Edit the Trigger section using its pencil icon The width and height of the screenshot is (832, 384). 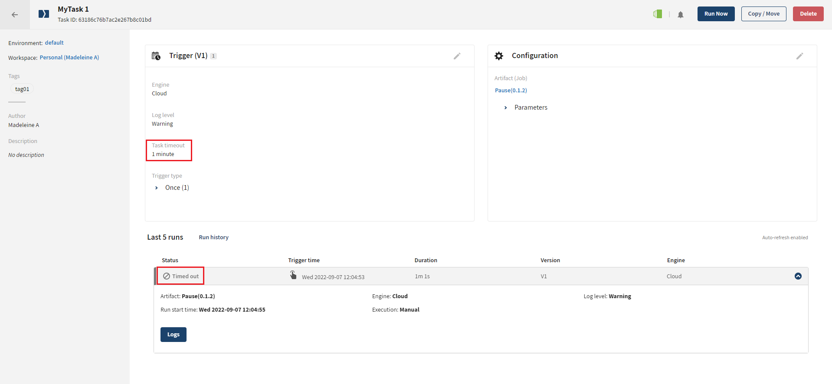click(x=457, y=56)
